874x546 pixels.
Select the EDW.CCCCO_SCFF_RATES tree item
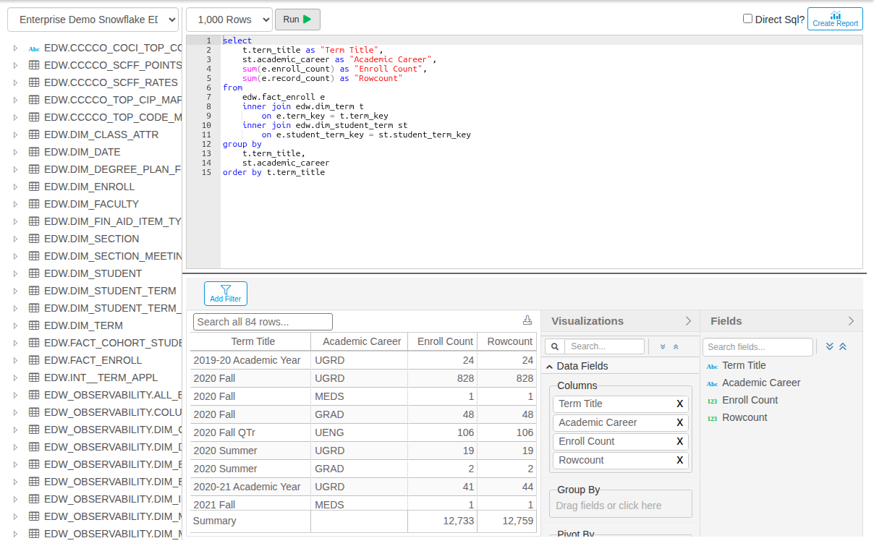click(111, 82)
